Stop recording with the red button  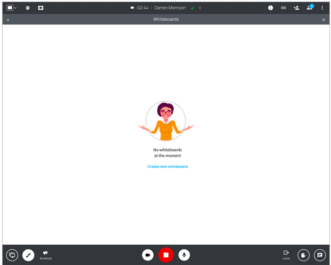pos(166,255)
